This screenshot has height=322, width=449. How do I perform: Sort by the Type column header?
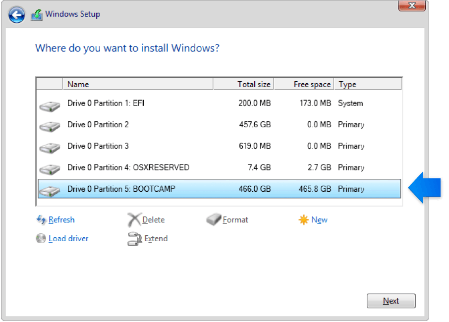(x=368, y=84)
